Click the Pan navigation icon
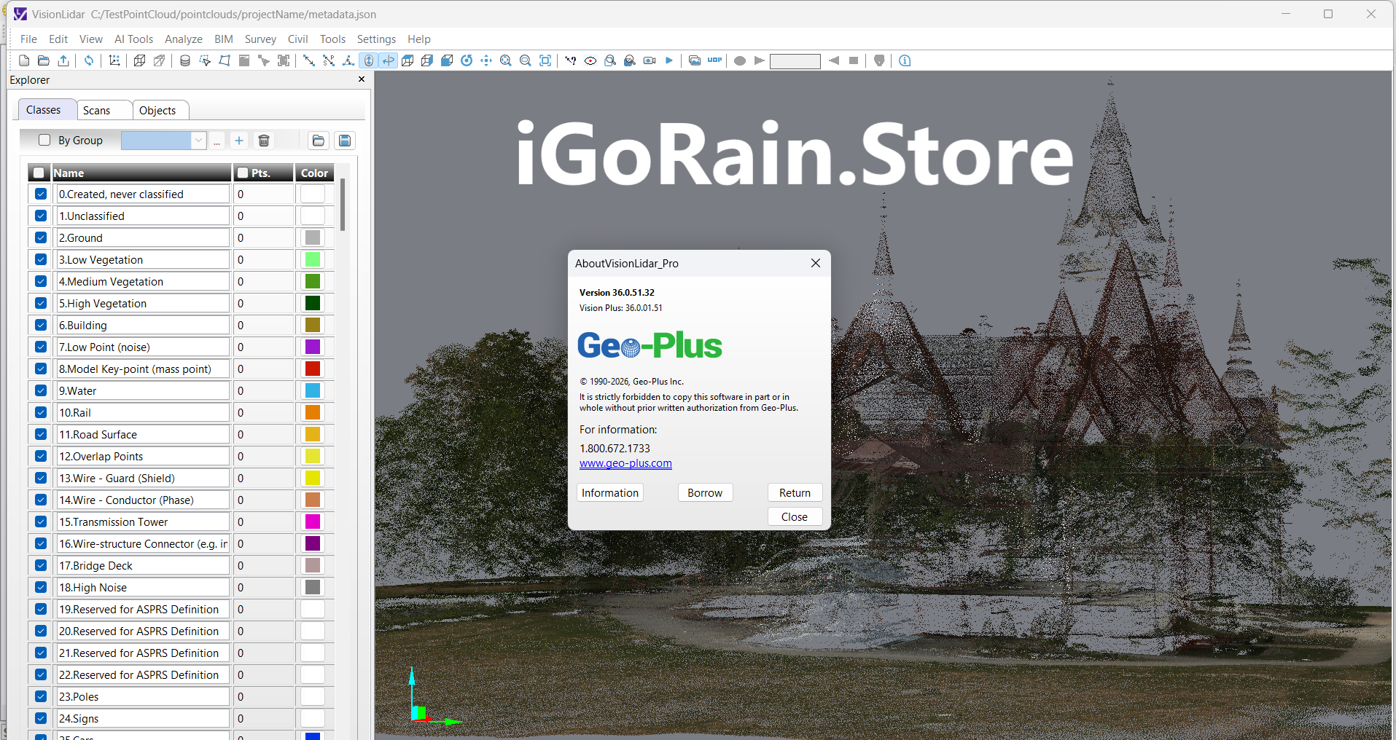Image resolution: width=1396 pixels, height=740 pixels. click(486, 60)
